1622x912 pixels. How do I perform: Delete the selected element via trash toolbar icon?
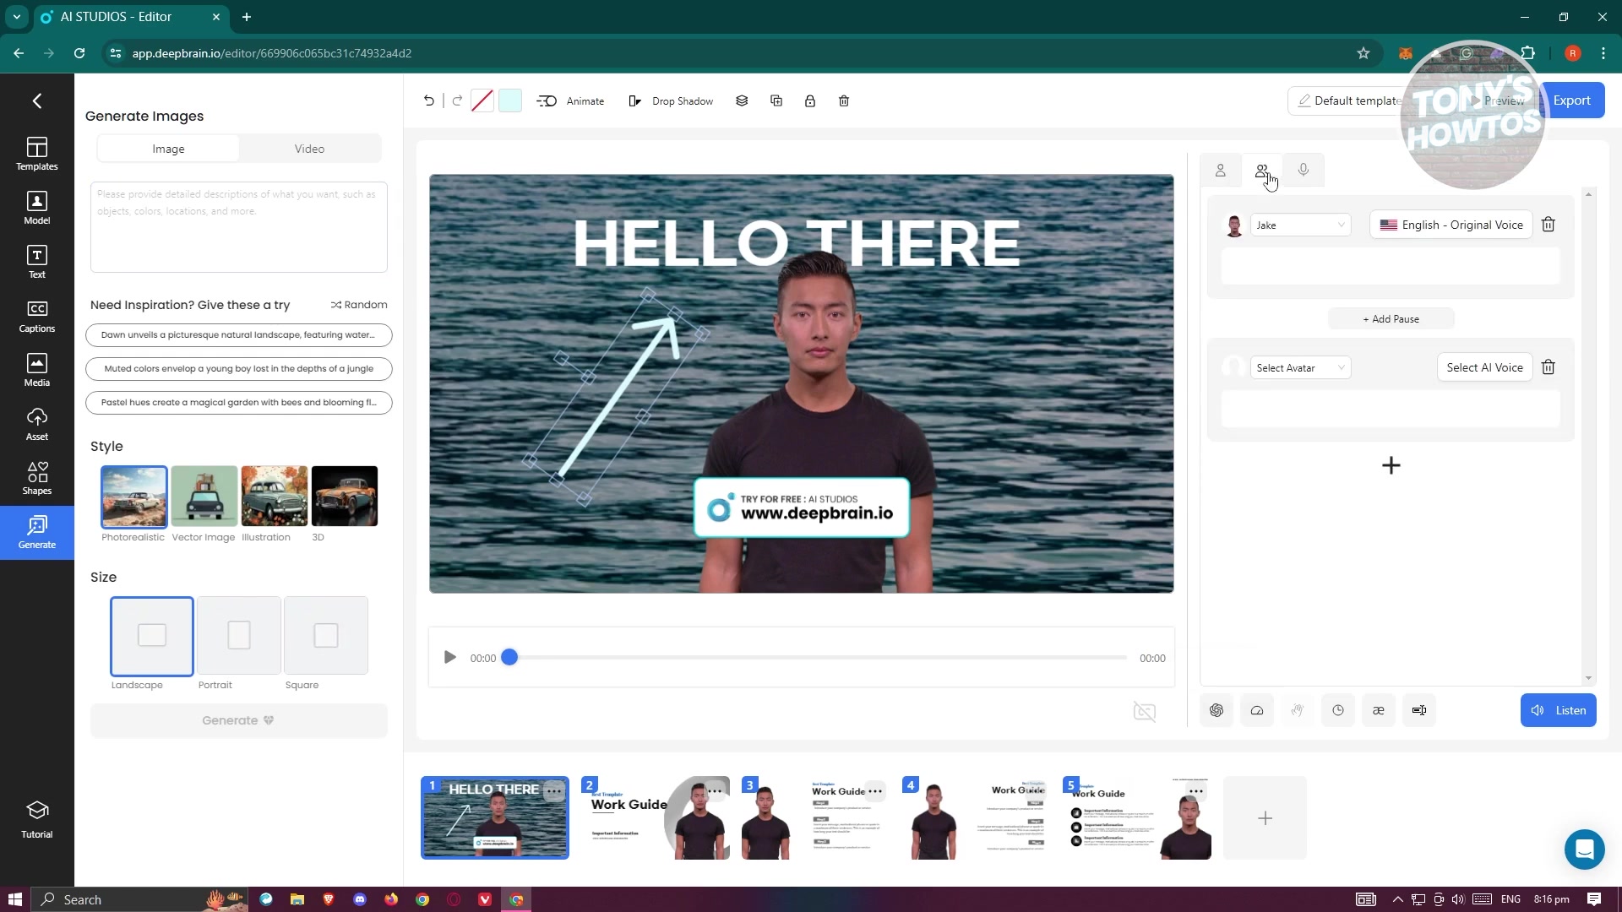[x=844, y=100]
